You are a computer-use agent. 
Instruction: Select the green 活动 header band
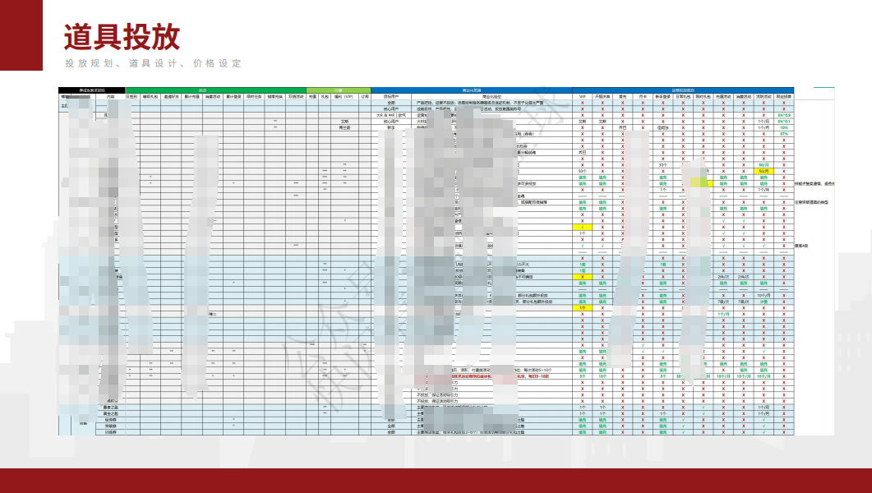[202, 90]
